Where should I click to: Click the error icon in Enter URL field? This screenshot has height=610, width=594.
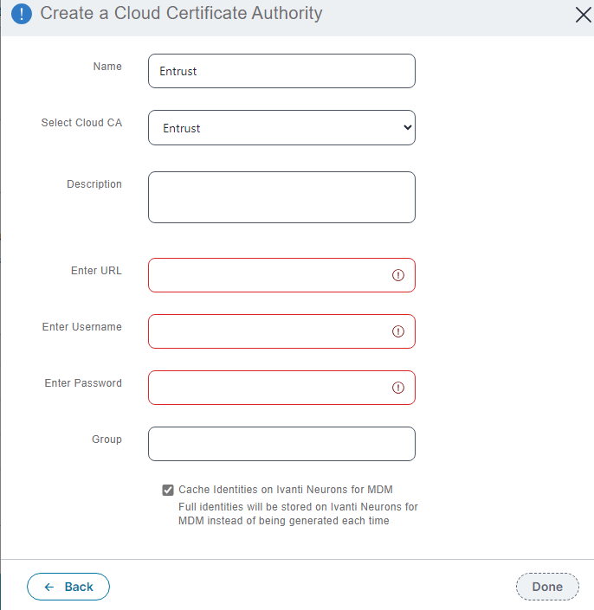tap(398, 275)
